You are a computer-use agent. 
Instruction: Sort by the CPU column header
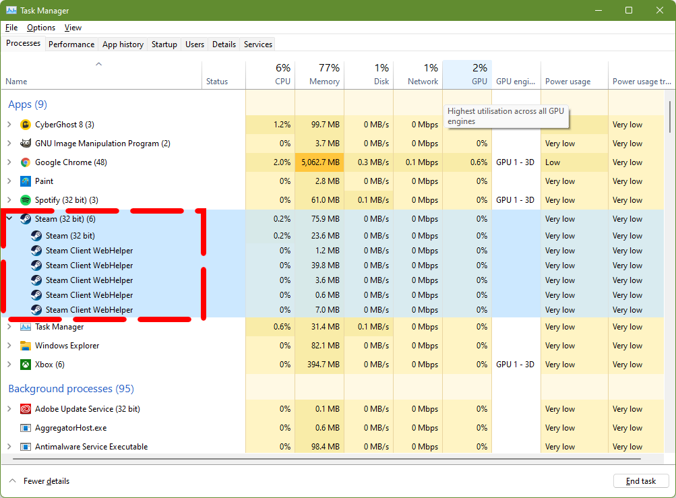click(x=270, y=75)
